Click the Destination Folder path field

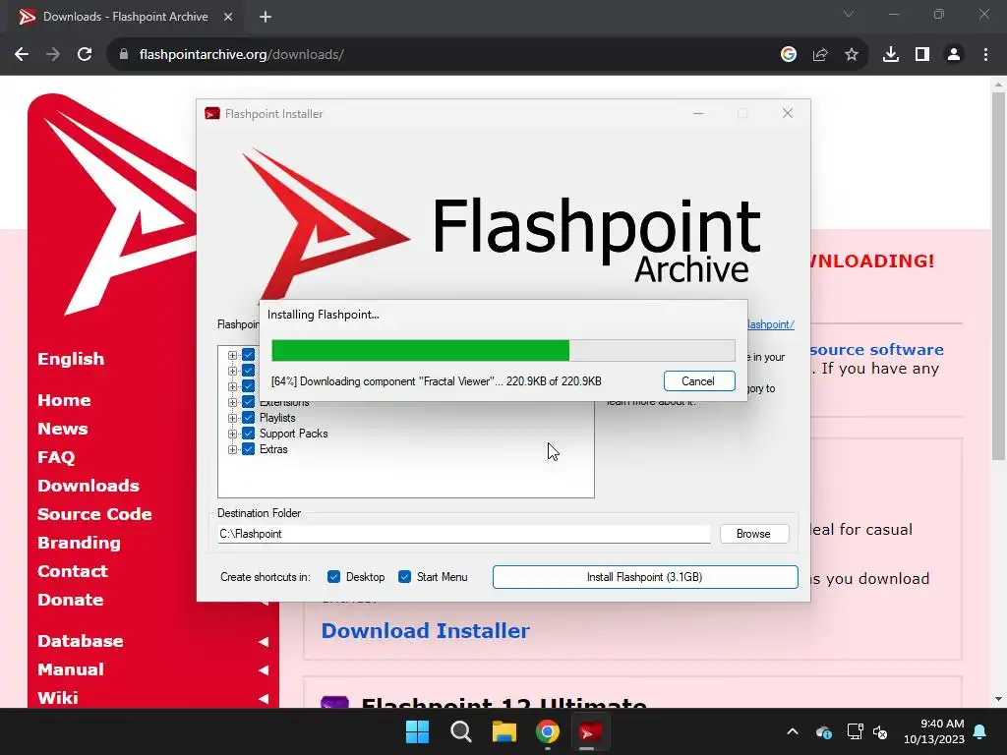pos(464,534)
